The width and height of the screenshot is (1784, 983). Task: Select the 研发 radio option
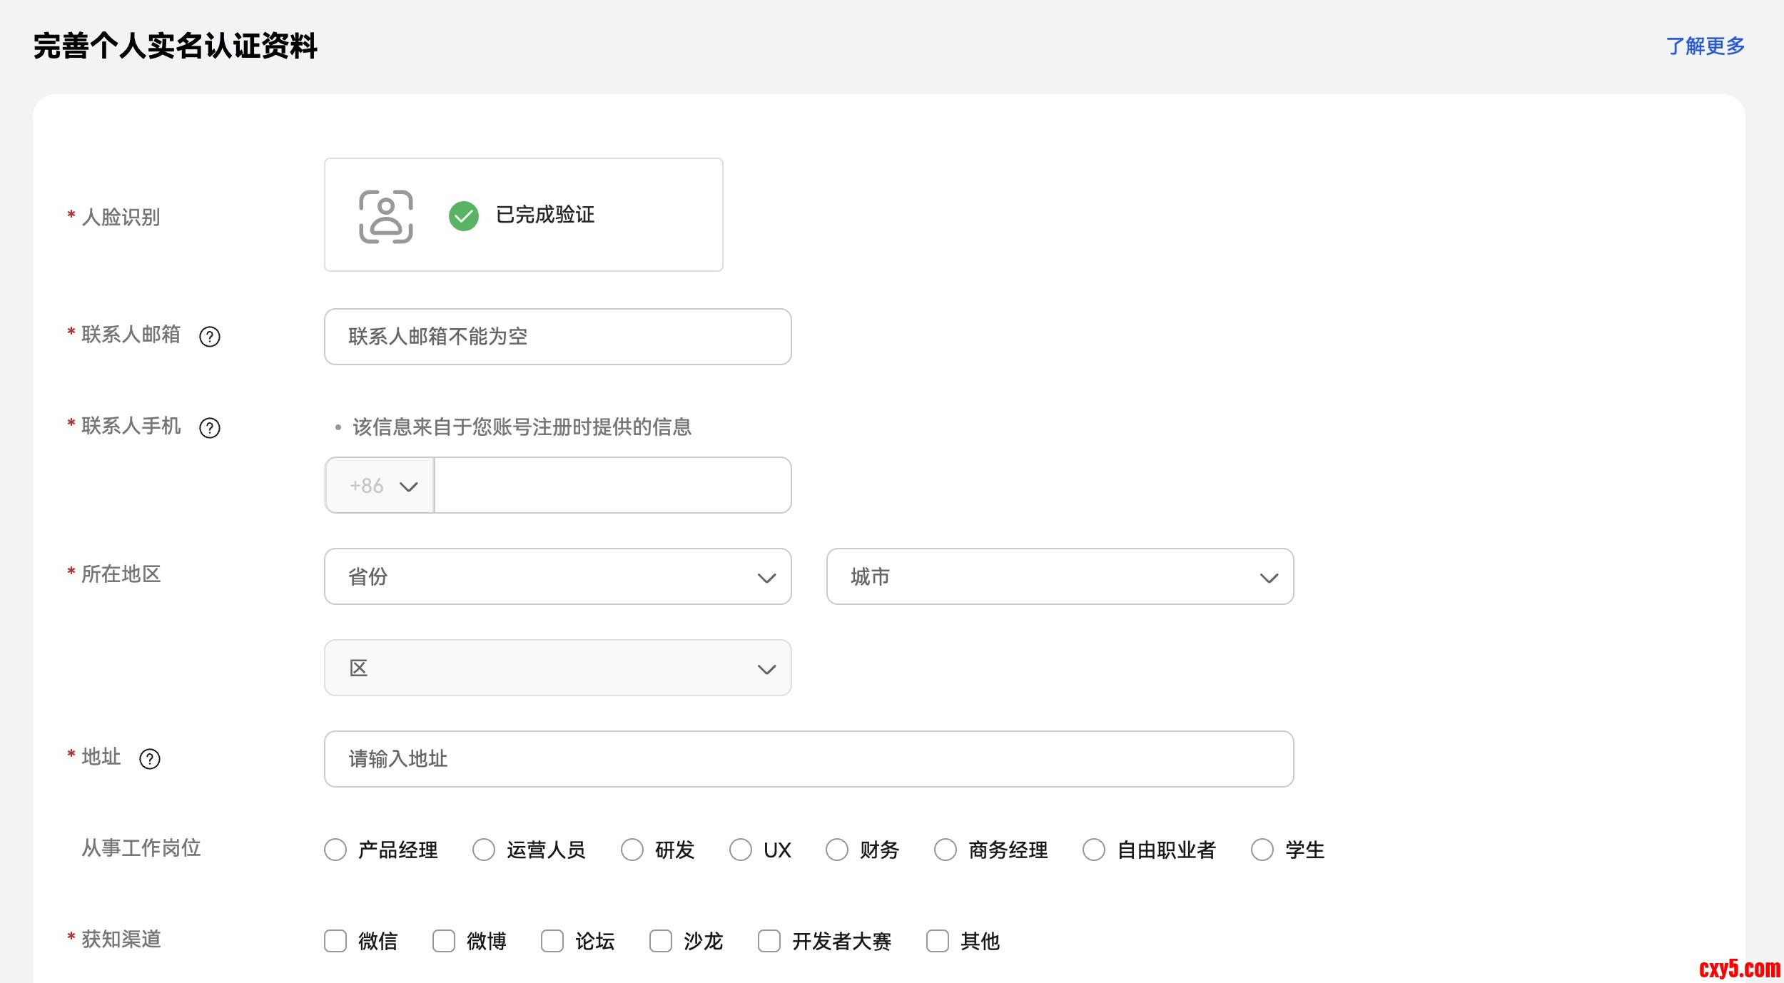pyautogui.click(x=632, y=850)
